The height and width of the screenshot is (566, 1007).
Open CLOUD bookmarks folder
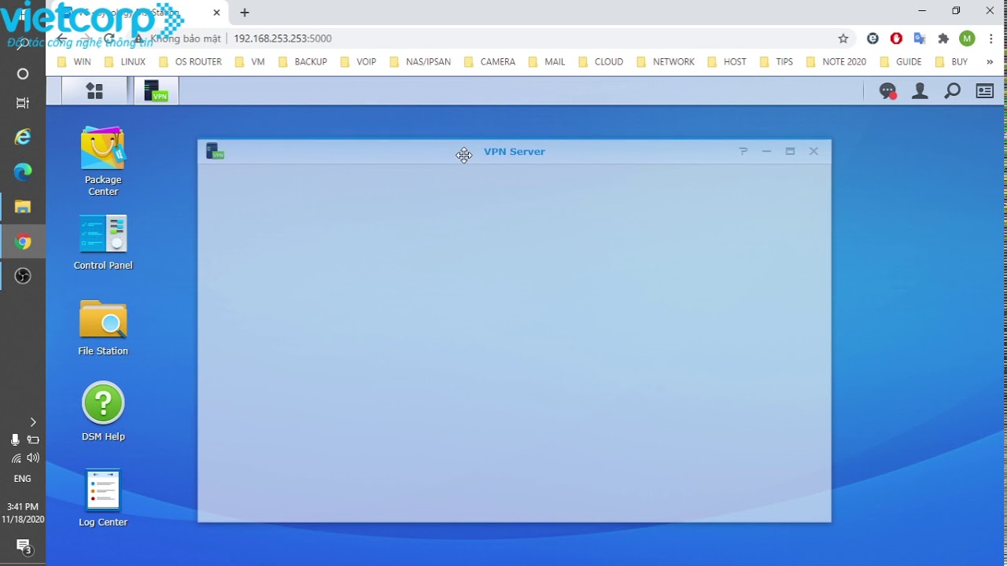coord(601,62)
